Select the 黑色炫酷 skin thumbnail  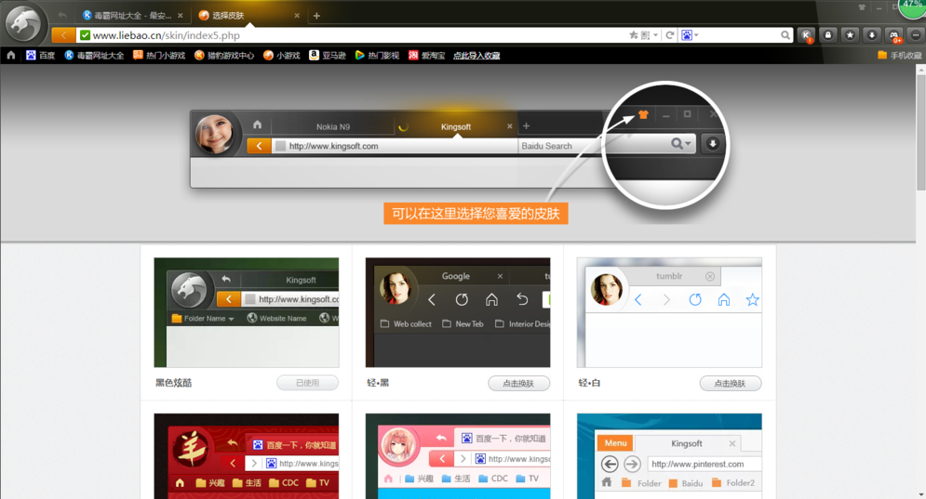coord(247,312)
